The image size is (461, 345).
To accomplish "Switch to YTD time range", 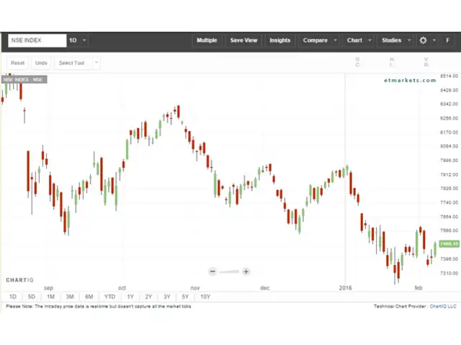I will (x=109, y=297).
